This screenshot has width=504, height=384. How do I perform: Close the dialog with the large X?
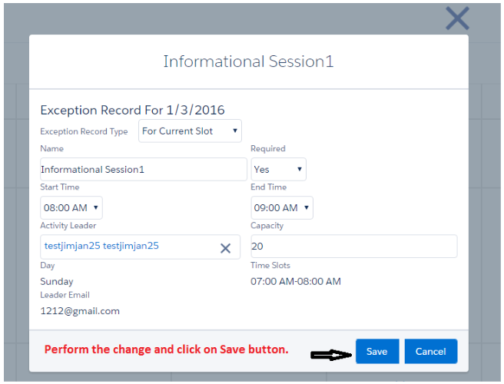(457, 18)
